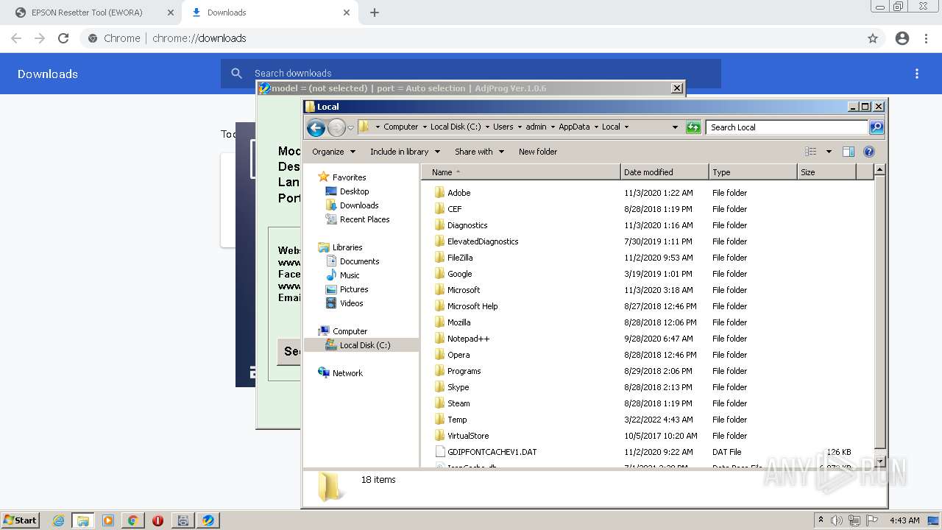Viewport: 942px width, 530px height.
Task: Bookmark this page with the star icon
Action: click(x=873, y=38)
